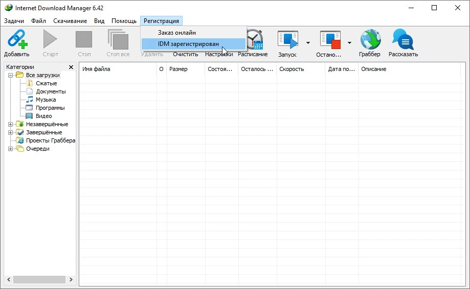Close the Регистрация menu from the menu bar
The width and height of the screenshot is (470, 289).
pos(161,21)
